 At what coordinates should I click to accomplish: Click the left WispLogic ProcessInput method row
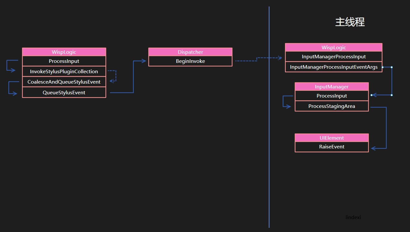click(x=64, y=61)
